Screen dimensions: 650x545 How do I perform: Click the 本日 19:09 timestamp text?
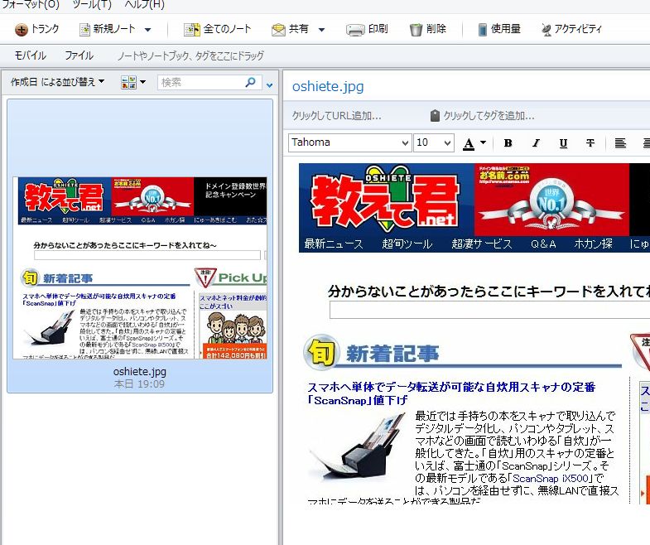coord(140,384)
